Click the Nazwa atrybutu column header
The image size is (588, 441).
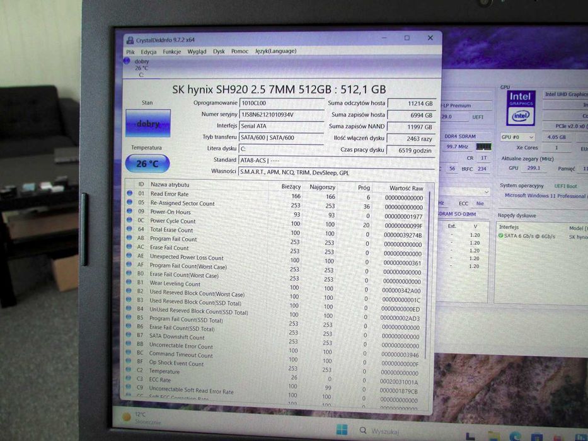(170, 185)
